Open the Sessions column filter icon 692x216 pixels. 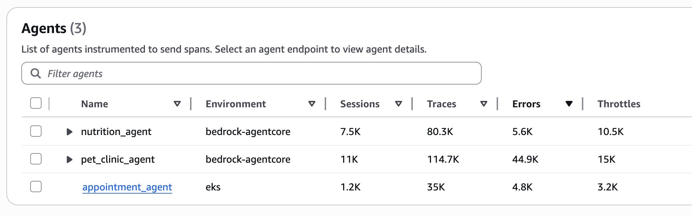pyautogui.click(x=398, y=103)
